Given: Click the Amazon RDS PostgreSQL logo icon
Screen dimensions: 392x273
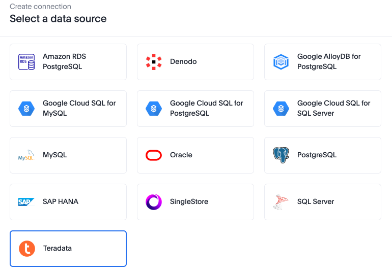Looking at the screenshot, I should pyautogui.click(x=26, y=62).
